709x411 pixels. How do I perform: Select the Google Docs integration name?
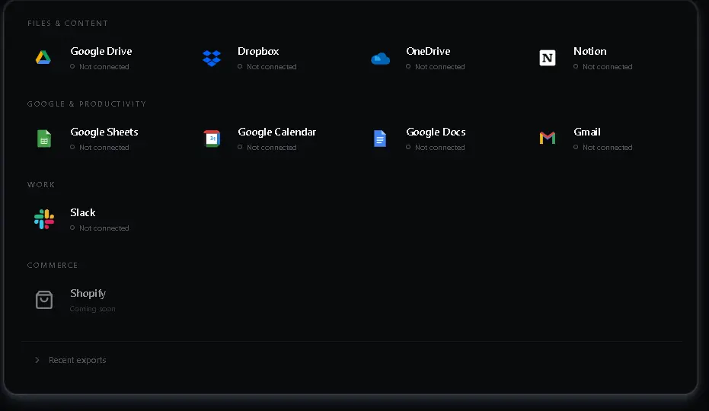[x=436, y=132]
